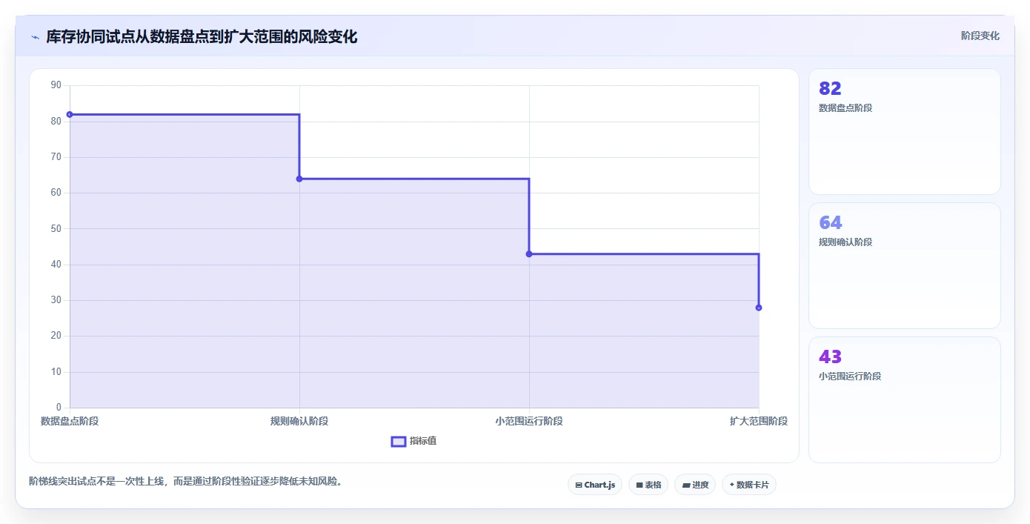1030x524 pixels.
Task: Click the 规则确认阶段 data point at 64
Action: (x=299, y=179)
